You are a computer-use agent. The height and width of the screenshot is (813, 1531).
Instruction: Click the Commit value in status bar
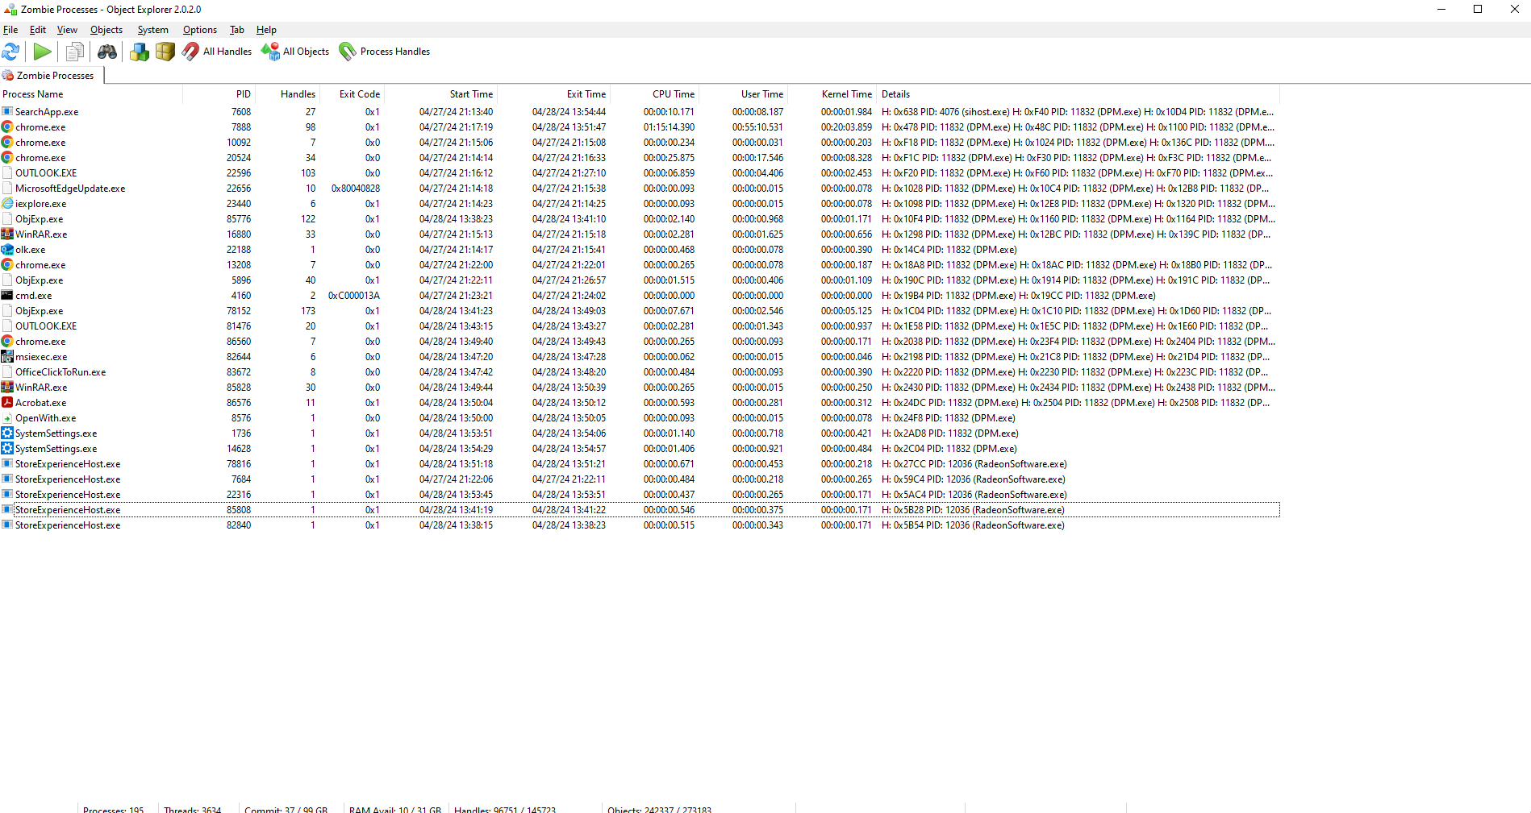coord(286,808)
